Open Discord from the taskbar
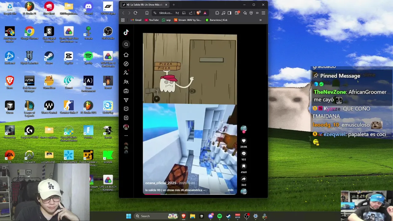 [x=211, y=216]
